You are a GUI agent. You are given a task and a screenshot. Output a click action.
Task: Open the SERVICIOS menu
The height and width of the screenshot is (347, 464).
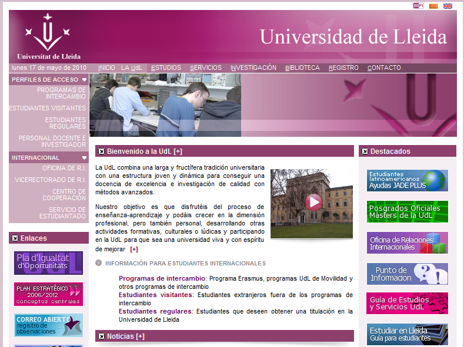[x=206, y=68]
